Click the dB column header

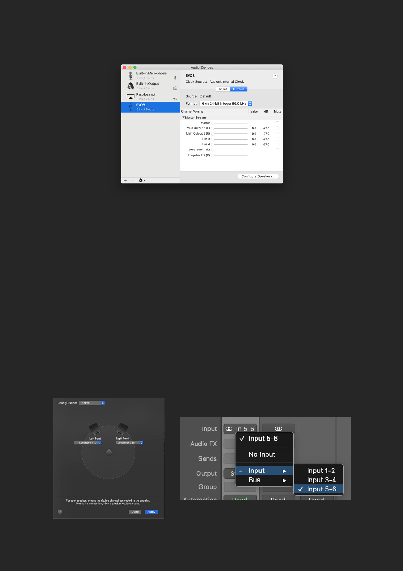(x=266, y=111)
